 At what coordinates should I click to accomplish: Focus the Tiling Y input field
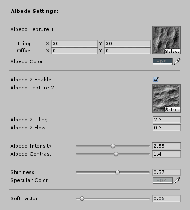click(x=128, y=44)
